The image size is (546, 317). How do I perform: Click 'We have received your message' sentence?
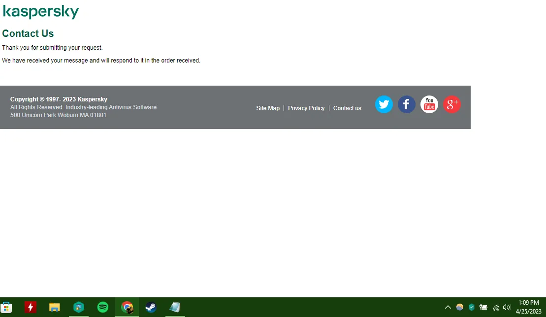(101, 61)
